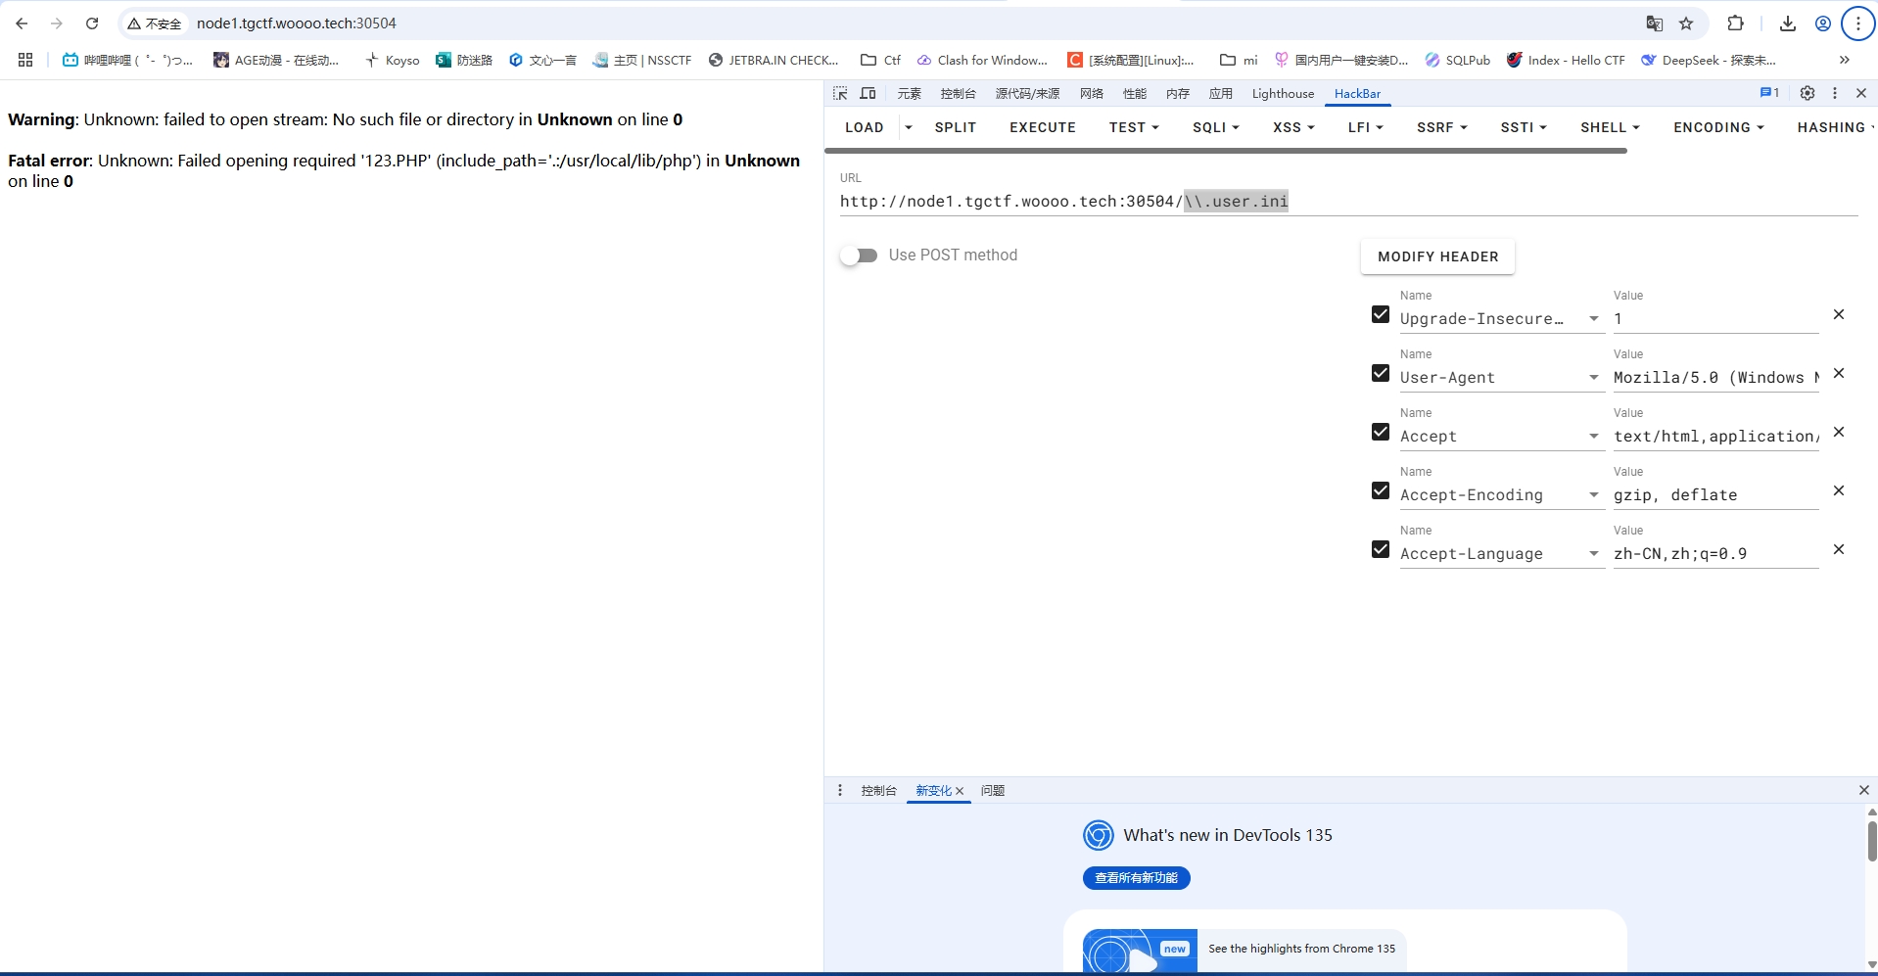1878x976 pixels.
Task: Uncheck the Accept header checkbox
Action: tap(1381, 432)
